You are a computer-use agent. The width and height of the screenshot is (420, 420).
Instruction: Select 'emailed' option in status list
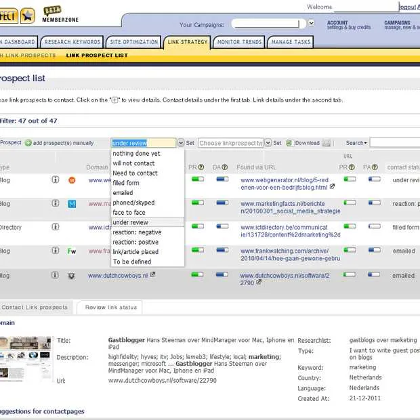click(x=148, y=193)
